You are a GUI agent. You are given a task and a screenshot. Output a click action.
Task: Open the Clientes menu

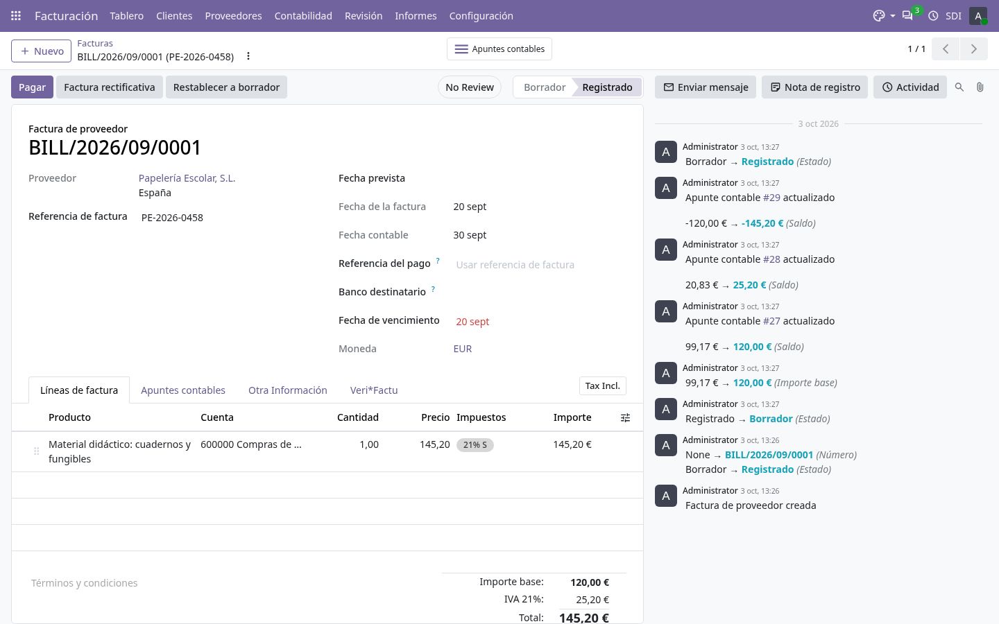[x=174, y=15]
